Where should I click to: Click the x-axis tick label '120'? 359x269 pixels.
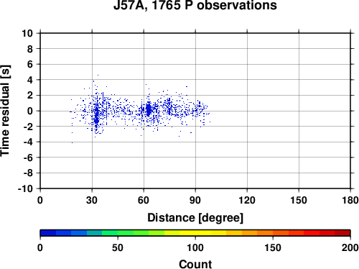coord(247,200)
